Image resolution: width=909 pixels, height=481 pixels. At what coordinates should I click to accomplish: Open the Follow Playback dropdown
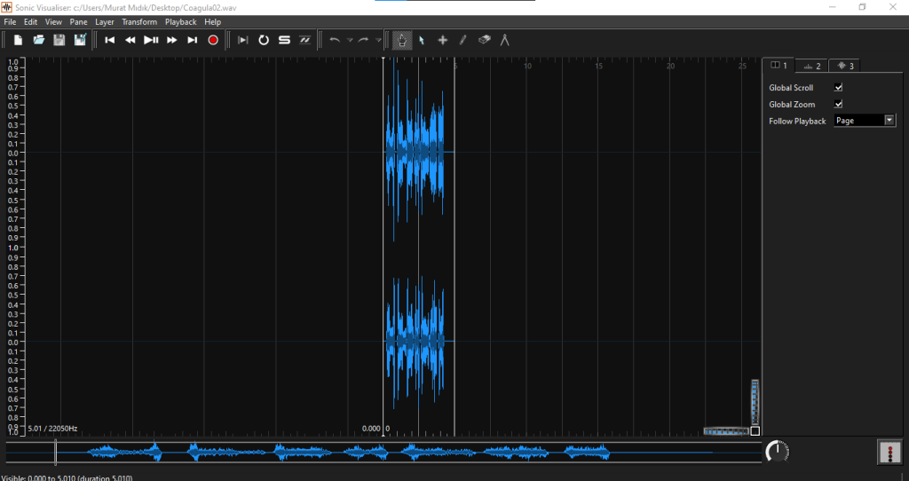click(865, 121)
